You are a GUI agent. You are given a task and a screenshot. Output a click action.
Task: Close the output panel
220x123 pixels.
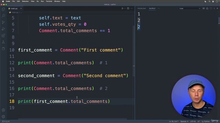(218, 9)
